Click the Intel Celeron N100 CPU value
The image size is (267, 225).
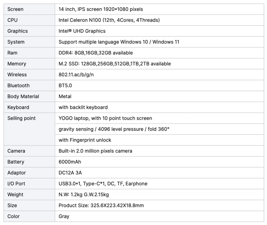(x=109, y=20)
